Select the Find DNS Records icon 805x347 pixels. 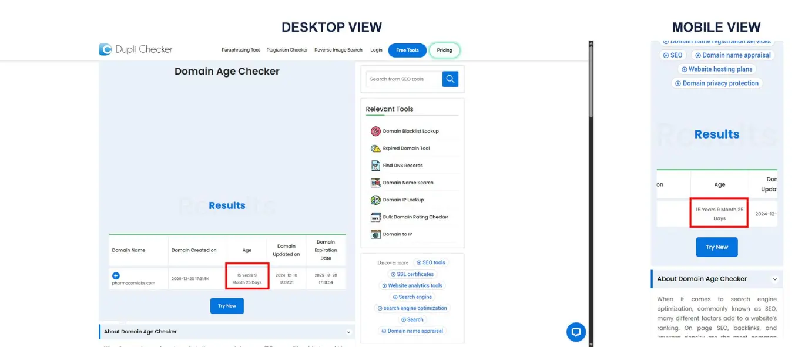(x=375, y=166)
